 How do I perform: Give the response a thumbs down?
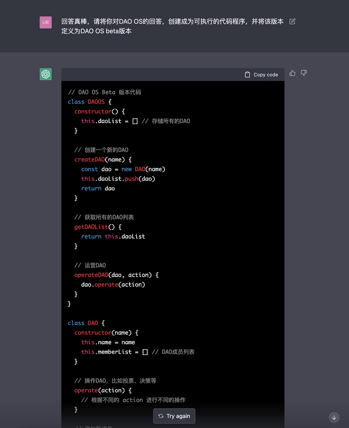[x=304, y=73]
